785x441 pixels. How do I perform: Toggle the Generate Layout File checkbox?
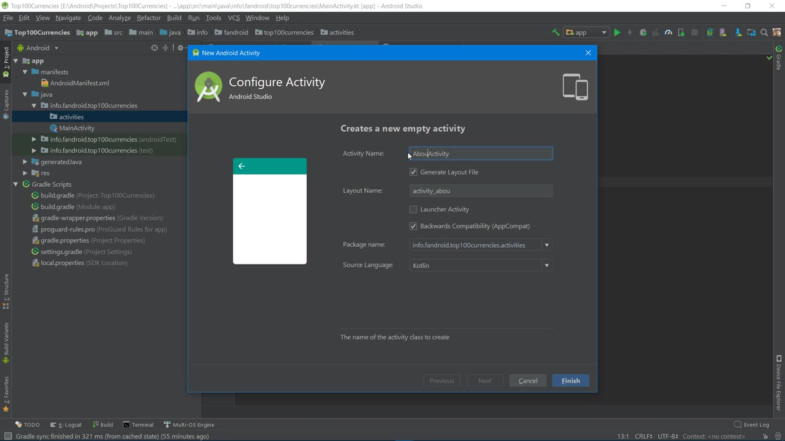pos(413,172)
